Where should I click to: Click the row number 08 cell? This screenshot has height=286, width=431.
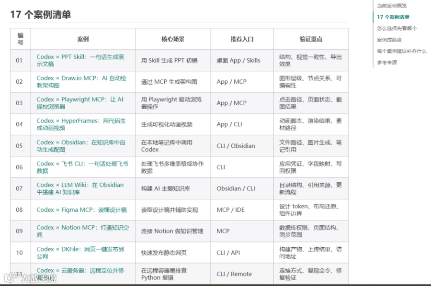20,210
